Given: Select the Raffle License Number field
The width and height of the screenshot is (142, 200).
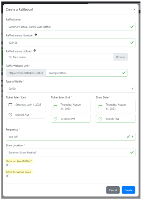Looking at the screenshot, I should (x=71, y=43).
